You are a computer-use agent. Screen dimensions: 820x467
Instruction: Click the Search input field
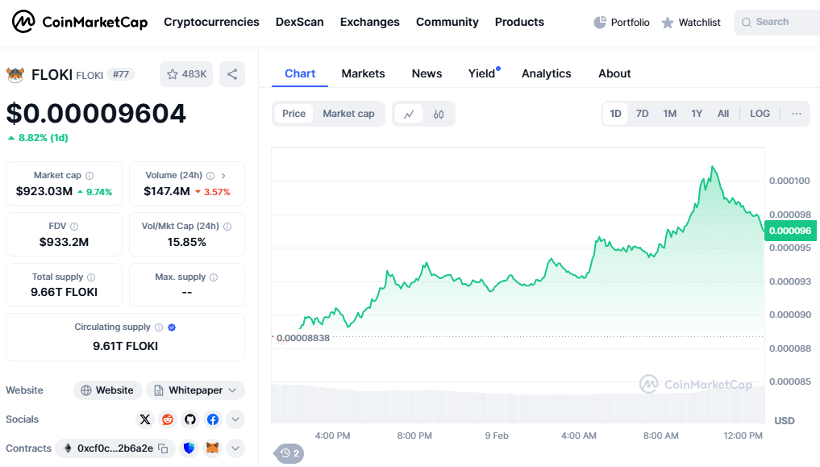tap(780, 23)
